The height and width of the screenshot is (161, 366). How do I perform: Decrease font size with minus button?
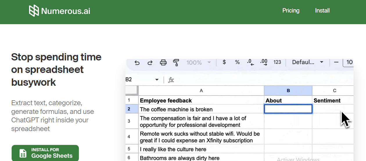click(336, 62)
